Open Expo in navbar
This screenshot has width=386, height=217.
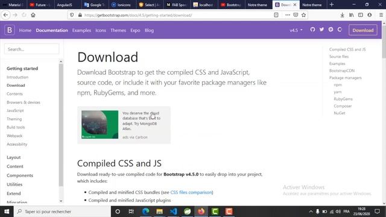135,30
